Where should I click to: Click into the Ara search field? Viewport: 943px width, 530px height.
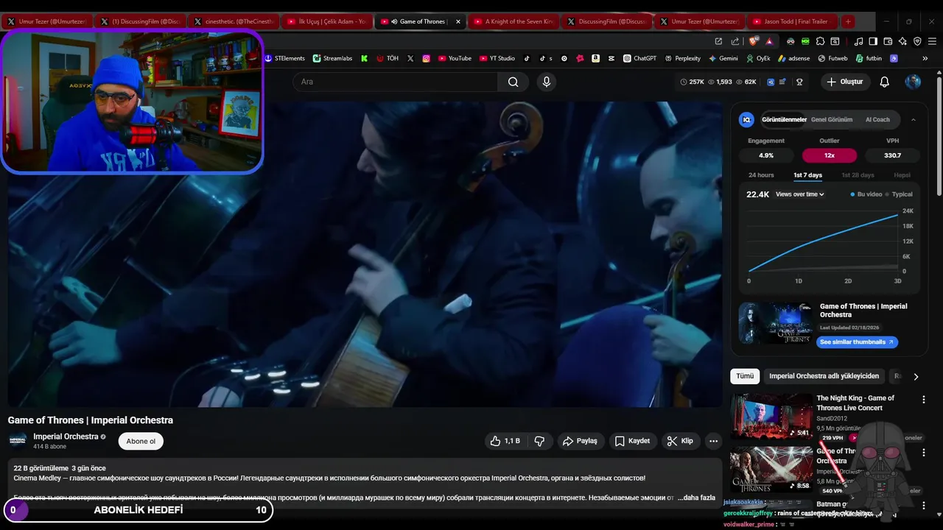396,82
